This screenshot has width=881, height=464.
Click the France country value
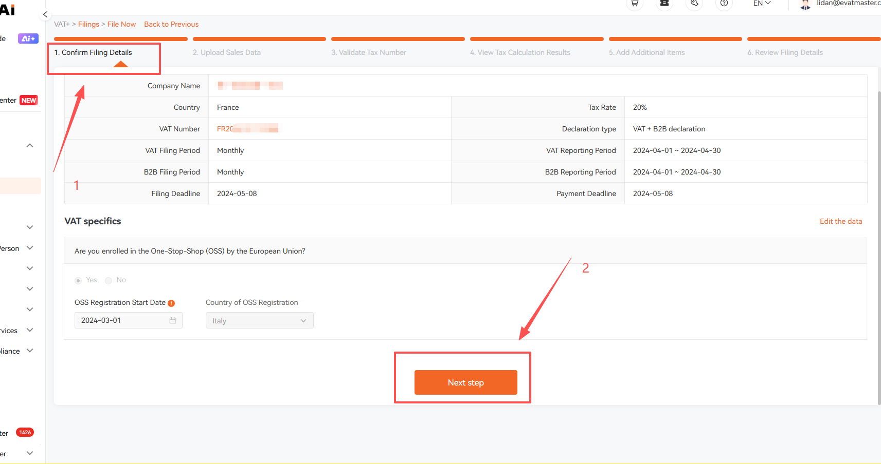pyautogui.click(x=228, y=107)
